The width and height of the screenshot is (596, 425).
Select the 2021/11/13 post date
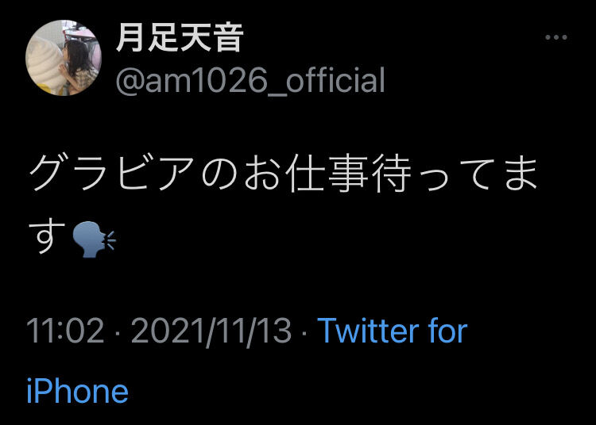tap(211, 331)
